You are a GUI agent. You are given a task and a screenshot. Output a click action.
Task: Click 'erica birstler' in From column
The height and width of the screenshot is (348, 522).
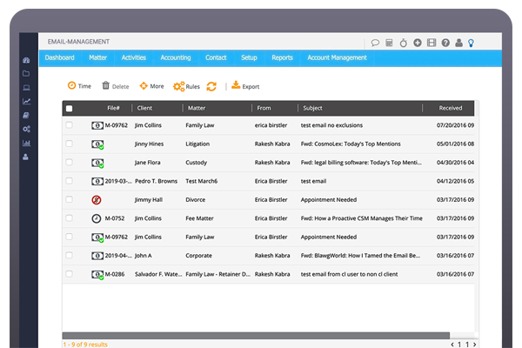point(271,125)
